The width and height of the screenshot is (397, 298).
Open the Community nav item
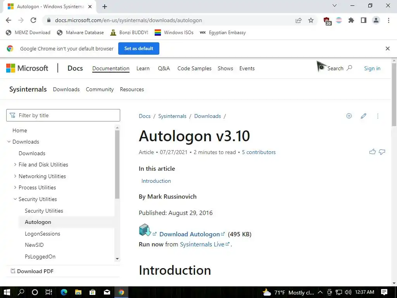point(100,89)
